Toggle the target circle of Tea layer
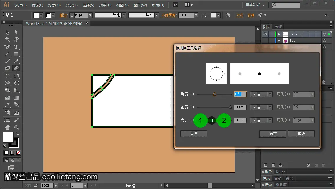The width and height of the screenshot is (335, 189). (324, 40)
